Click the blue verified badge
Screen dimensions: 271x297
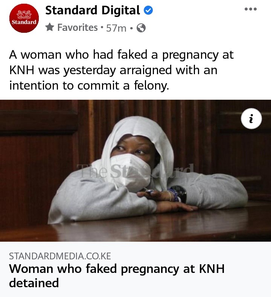click(x=148, y=10)
